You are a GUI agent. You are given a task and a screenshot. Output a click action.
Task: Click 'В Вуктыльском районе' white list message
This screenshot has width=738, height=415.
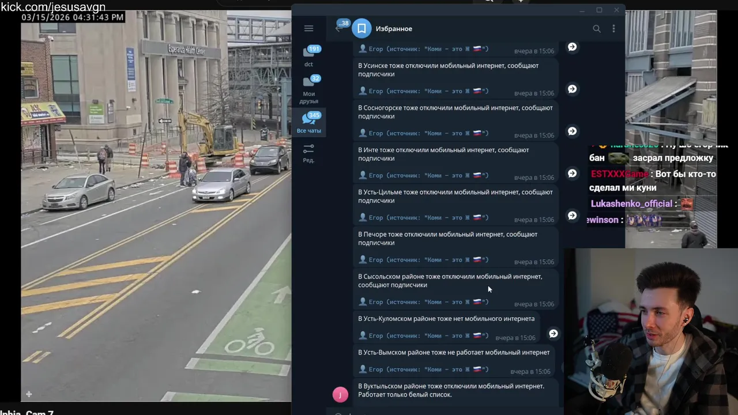(451, 390)
